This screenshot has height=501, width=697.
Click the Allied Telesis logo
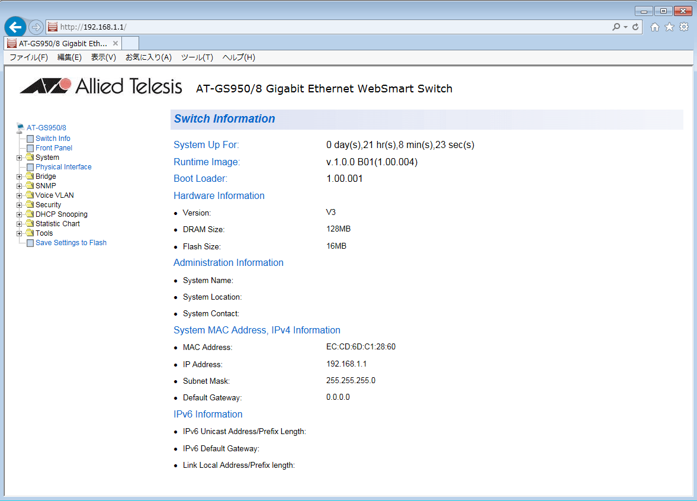pos(101,86)
